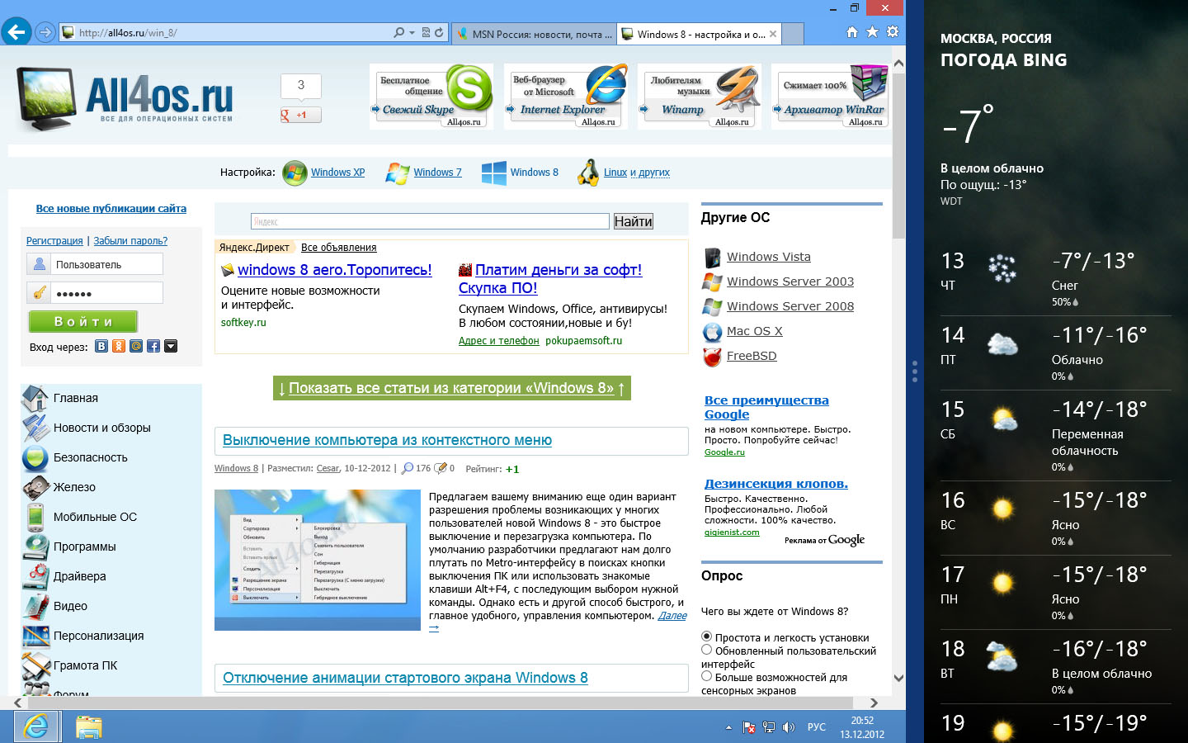
Task: Open Новости и обзоры menu item
Action: tap(101, 428)
